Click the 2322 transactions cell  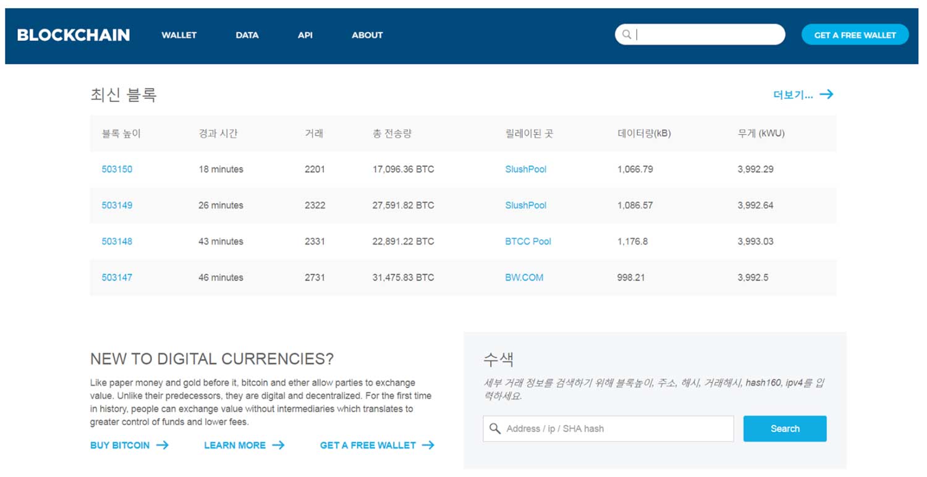315,205
